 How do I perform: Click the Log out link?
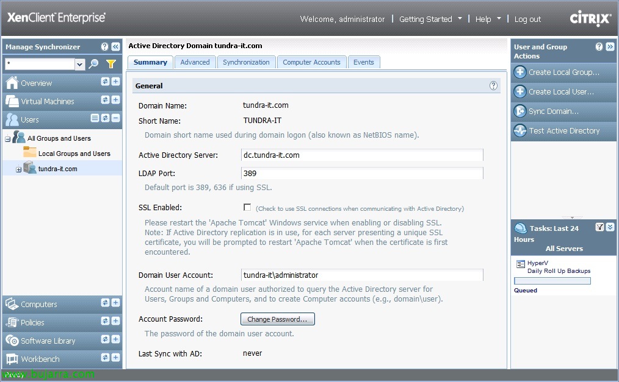pos(527,19)
